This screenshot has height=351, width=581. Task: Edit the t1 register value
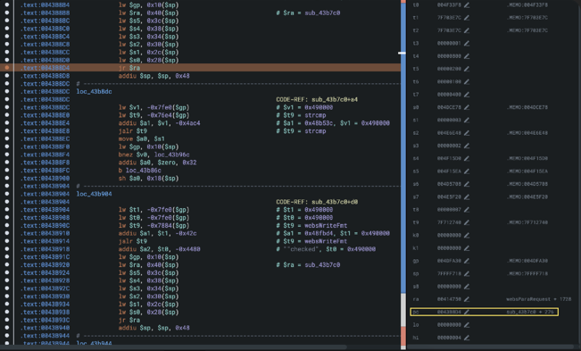[x=467, y=18]
